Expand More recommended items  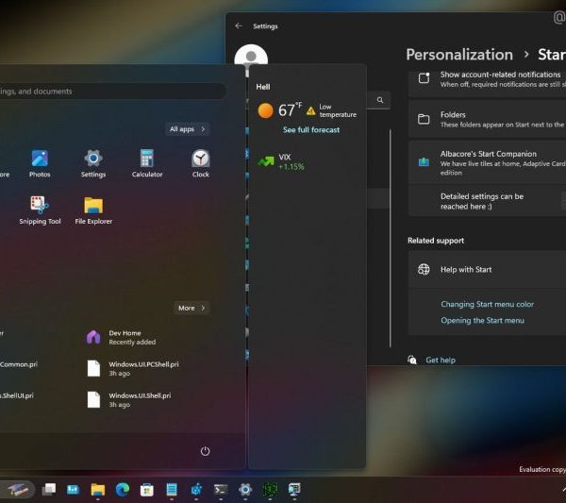pyautogui.click(x=191, y=308)
